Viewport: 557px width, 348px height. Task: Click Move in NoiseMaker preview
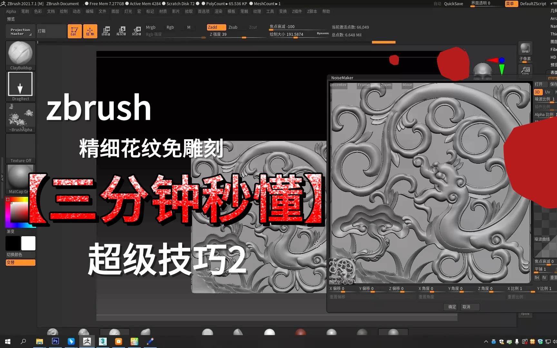(407, 85)
